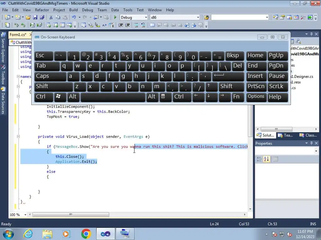Undo the last edit using the toolbar arrow
Image resolution: width=321 pixels, height=240 pixels.
coord(74,17)
